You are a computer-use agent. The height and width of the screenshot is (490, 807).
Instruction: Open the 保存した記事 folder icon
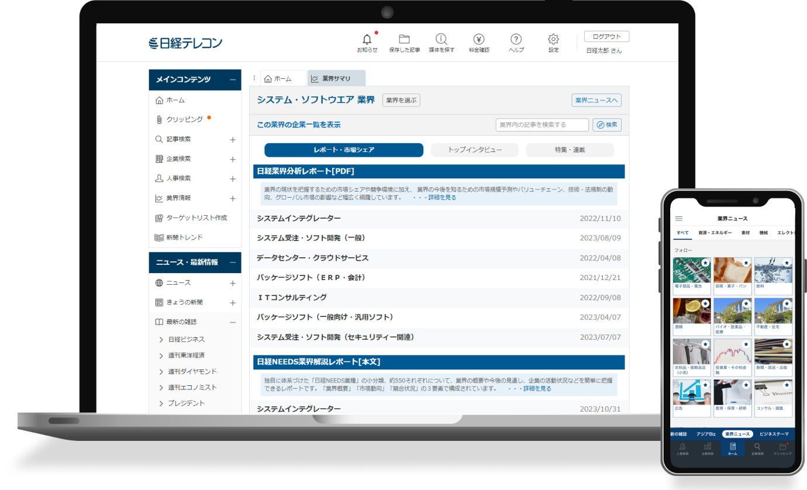[404, 39]
